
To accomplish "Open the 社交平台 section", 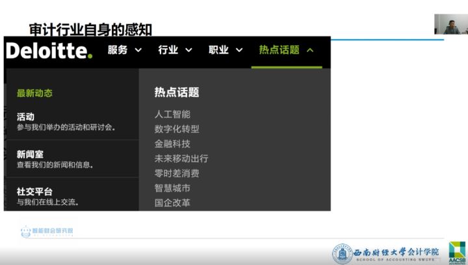I will coord(34,191).
